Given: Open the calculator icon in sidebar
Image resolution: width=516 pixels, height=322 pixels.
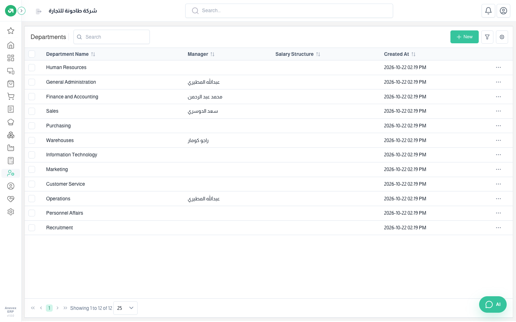Looking at the screenshot, I should (x=11, y=161).
